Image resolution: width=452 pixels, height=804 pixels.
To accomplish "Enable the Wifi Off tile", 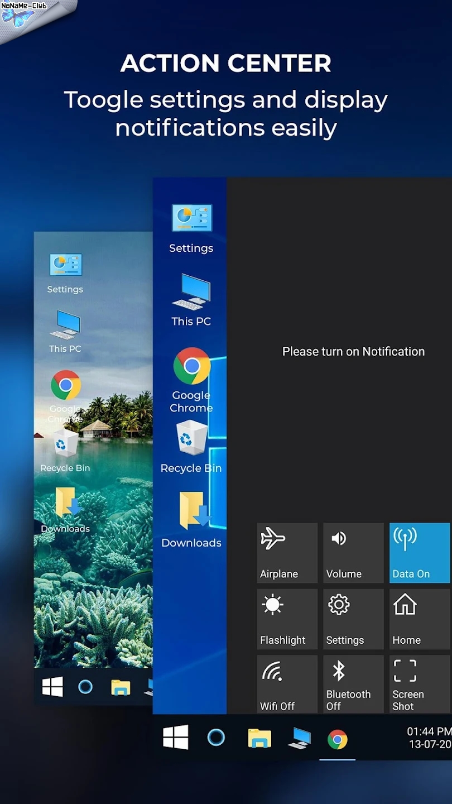I will coord(287,684).
